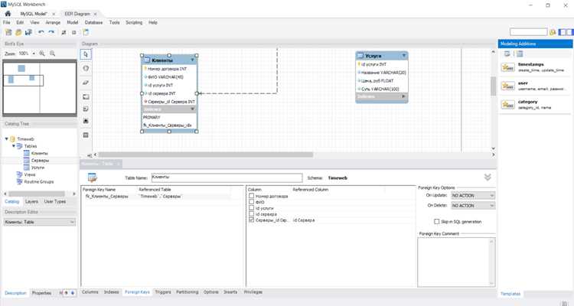Open the Database menu

click(x=93, y=22)
